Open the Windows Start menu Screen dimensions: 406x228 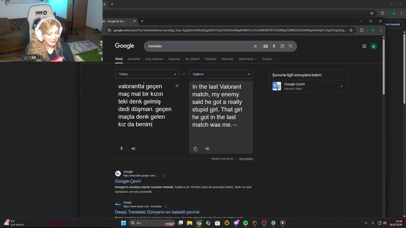pos(124,223)
